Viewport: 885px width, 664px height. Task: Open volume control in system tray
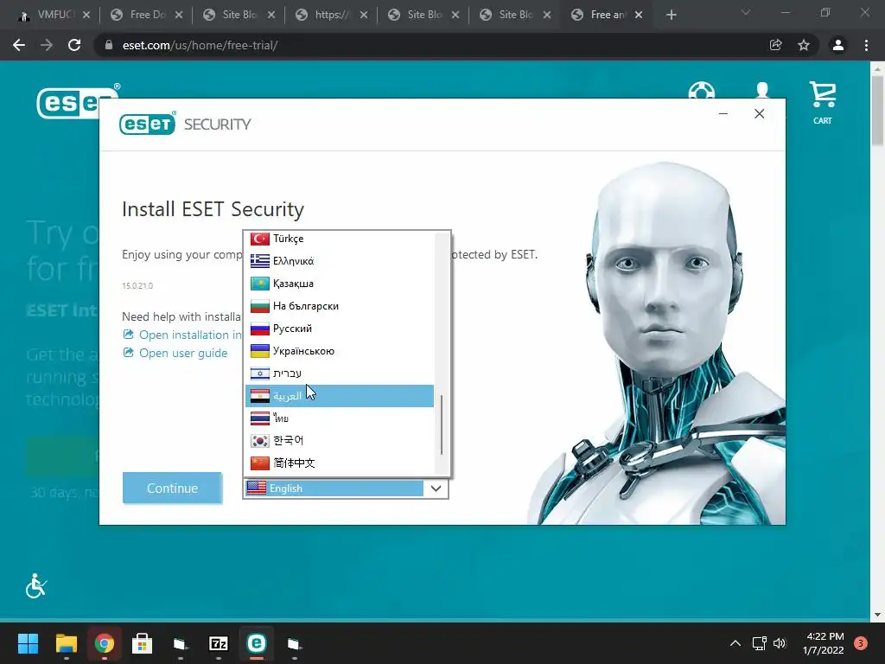pos(780,643)
